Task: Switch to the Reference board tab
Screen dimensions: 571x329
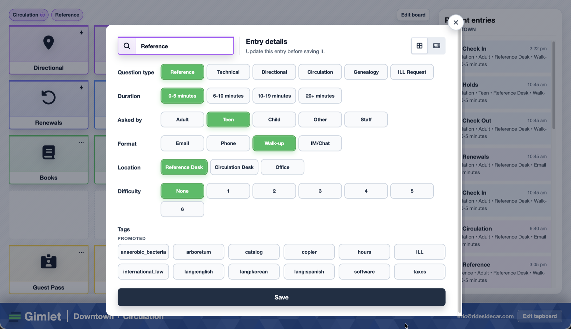Action: (x=67, y=15)
